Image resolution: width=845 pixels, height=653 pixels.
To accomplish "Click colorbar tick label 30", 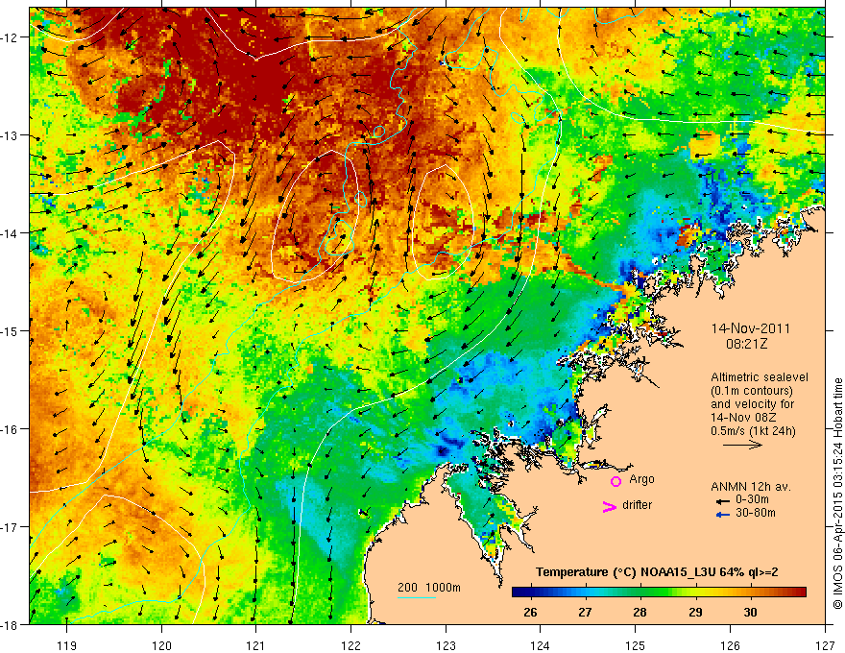I will 750,612.
